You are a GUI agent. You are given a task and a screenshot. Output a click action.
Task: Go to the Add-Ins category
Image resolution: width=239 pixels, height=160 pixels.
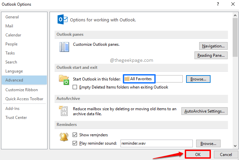(x=12, y=109)
